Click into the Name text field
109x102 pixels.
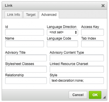pos(25,44)
